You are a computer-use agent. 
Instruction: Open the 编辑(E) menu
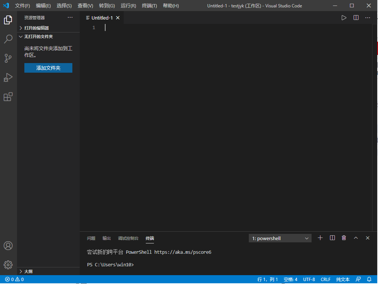point(44,6)
